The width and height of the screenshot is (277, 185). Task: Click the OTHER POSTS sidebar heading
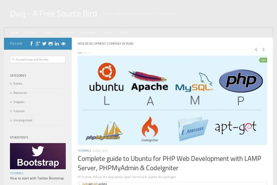[19, 137]
